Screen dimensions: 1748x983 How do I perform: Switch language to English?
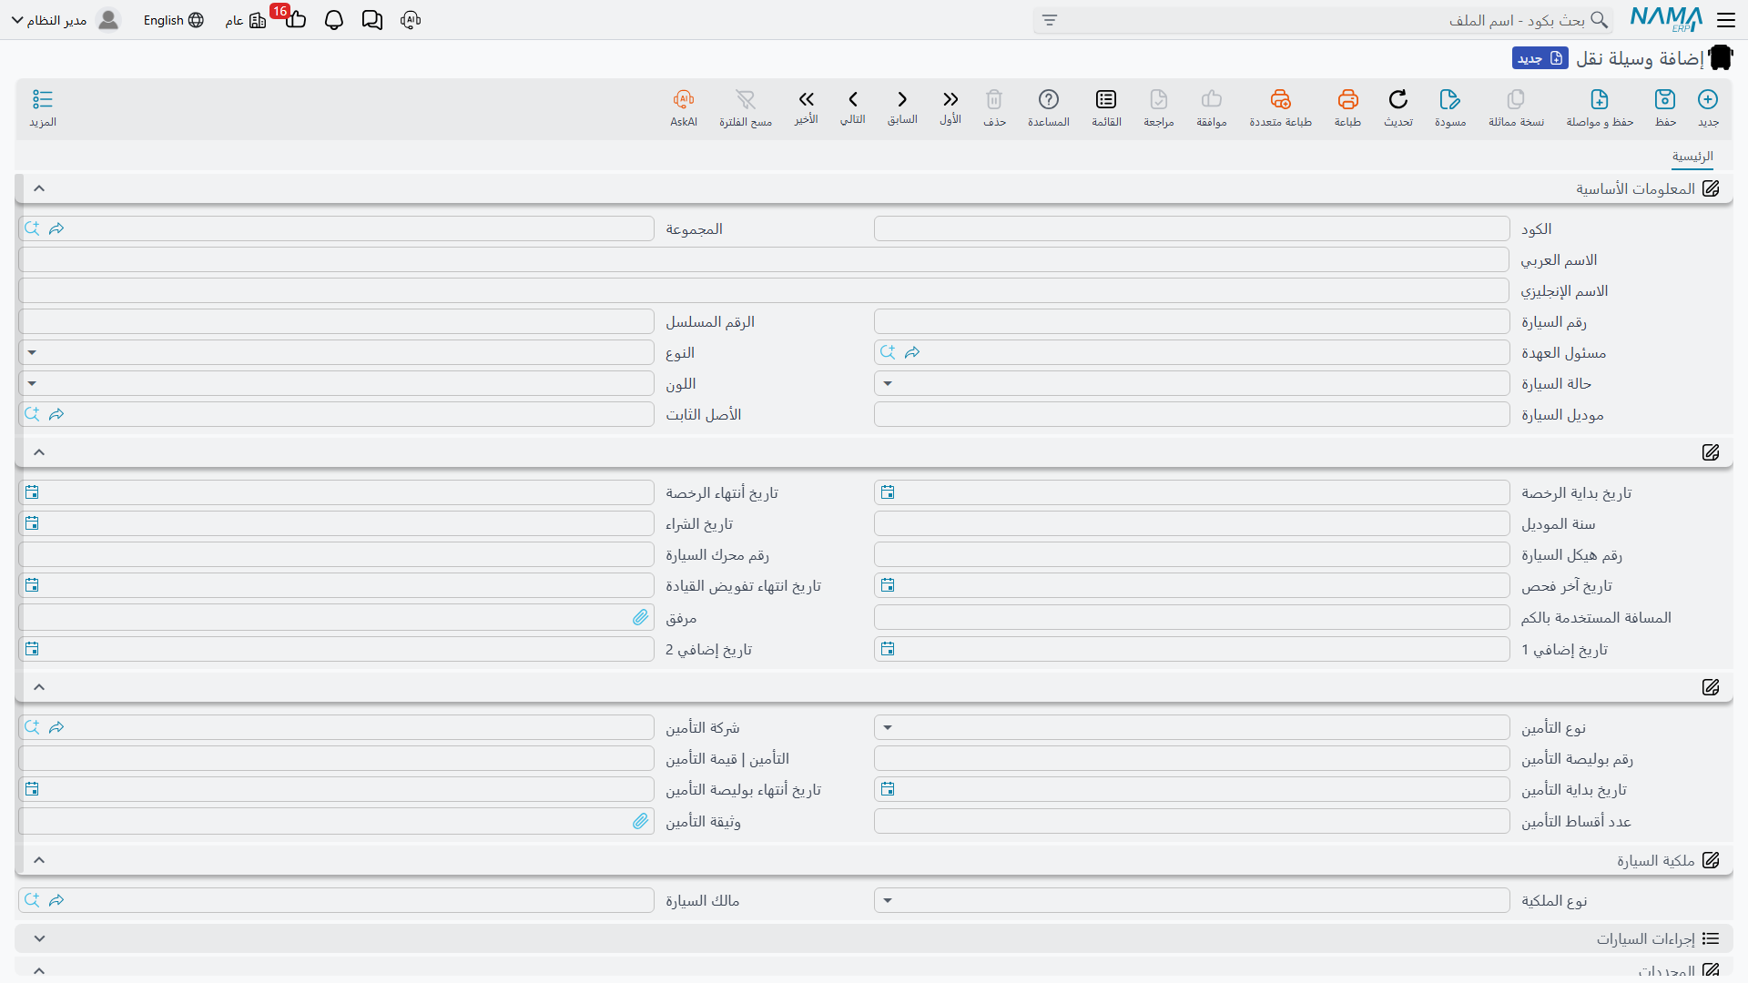[x=173, y=20]
